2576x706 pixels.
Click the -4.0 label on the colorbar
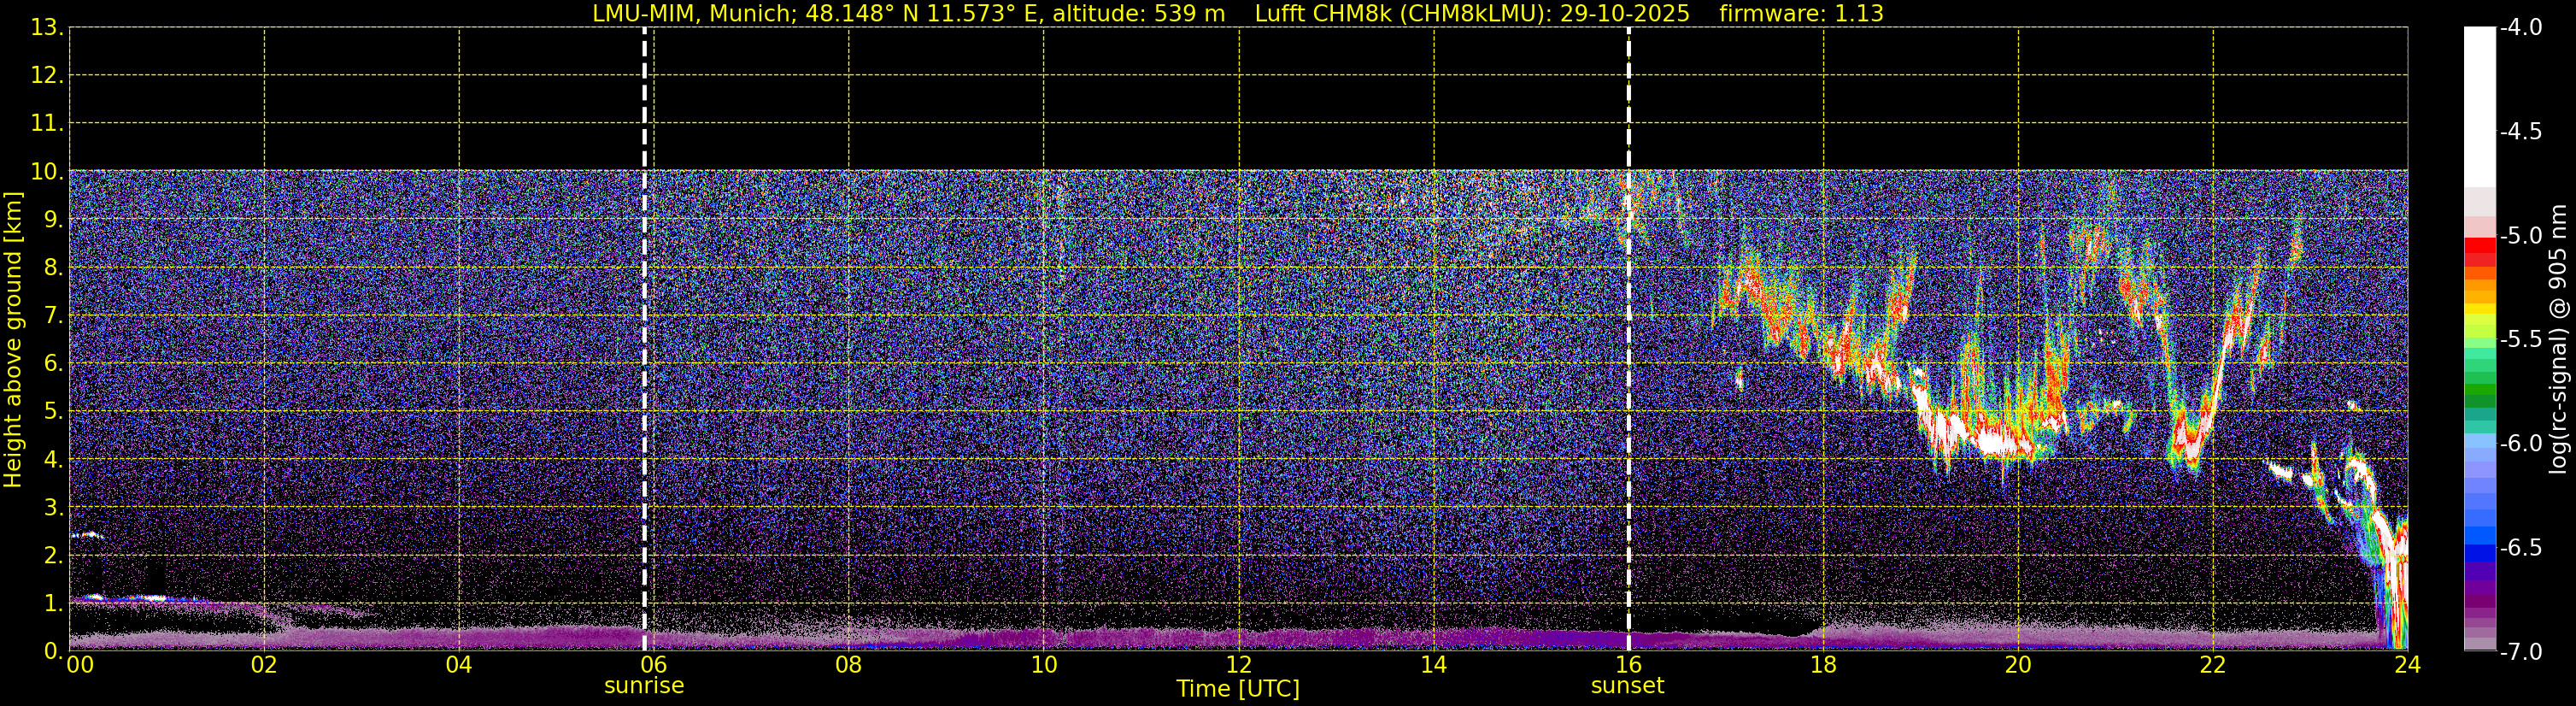2522,28
